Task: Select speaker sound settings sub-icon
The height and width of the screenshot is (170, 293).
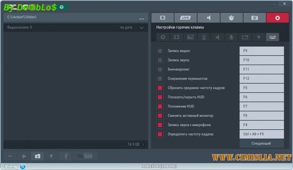Action: [217, 37]
